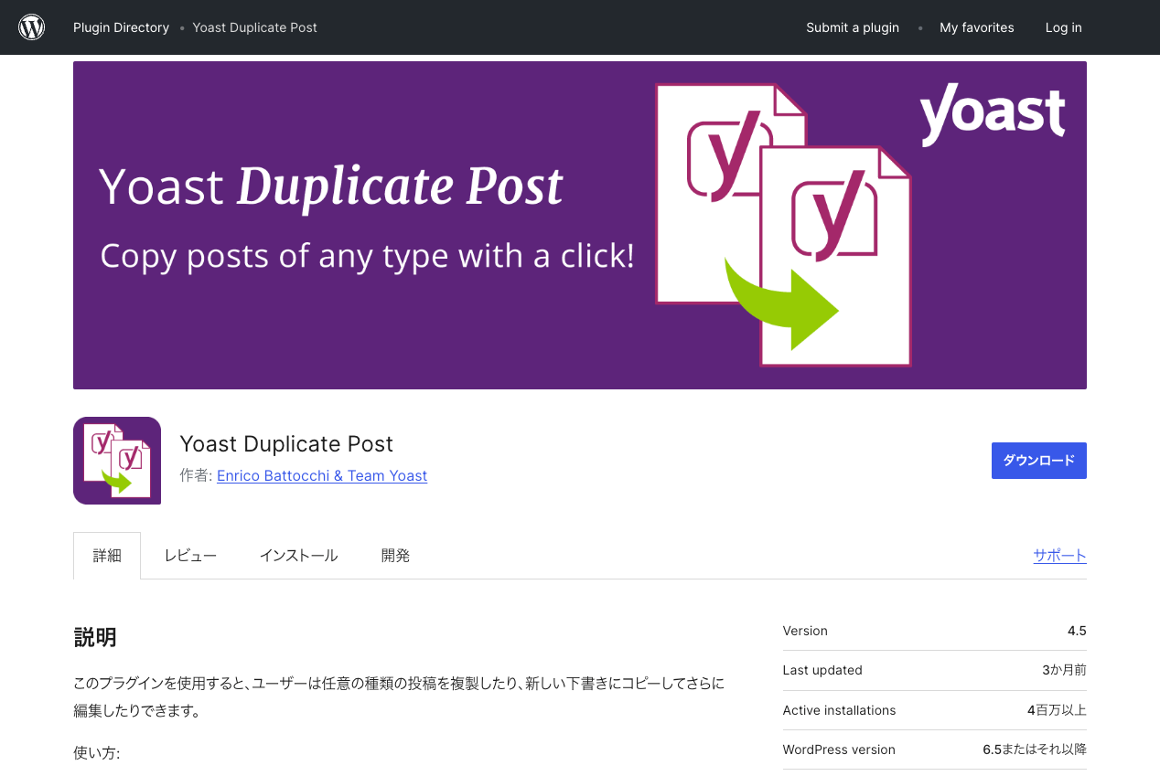Click the 説明 heading
Viewport: 1160px width, 776px height.
pos(95,637)
